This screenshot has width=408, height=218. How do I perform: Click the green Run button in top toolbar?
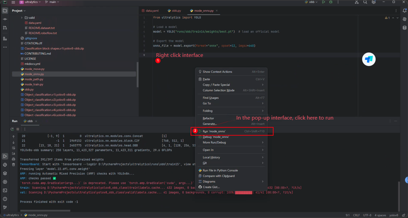click(323, 2)
